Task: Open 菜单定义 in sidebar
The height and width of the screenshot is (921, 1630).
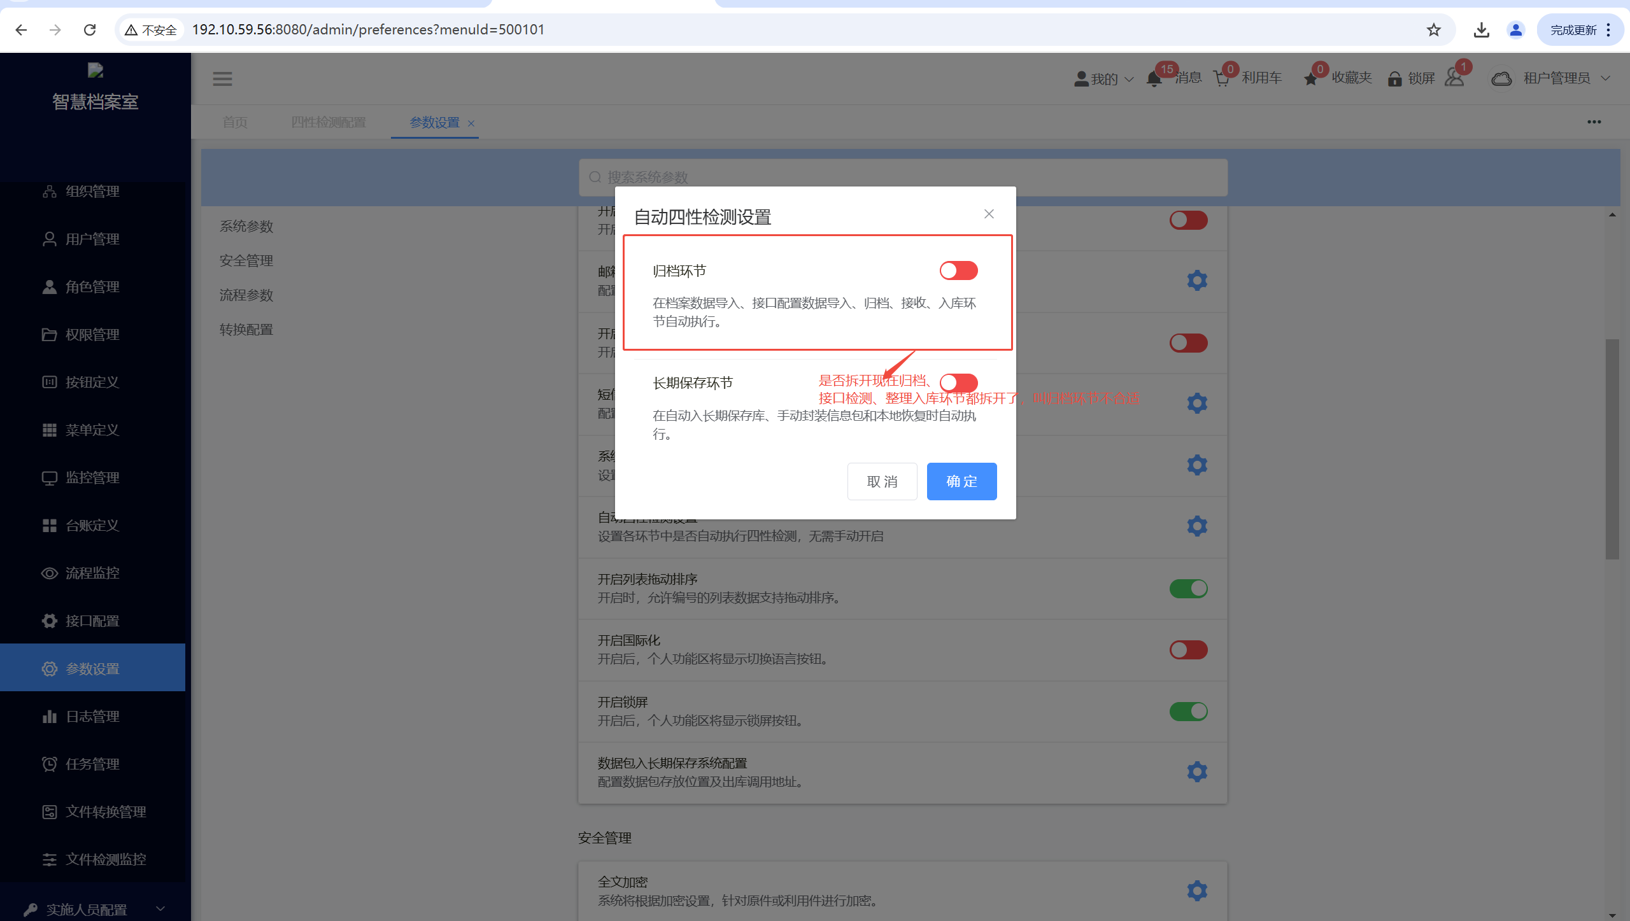Action: (92, 430)
